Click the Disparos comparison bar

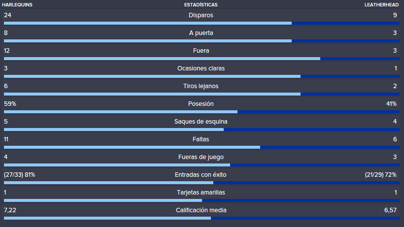[202, 23]
